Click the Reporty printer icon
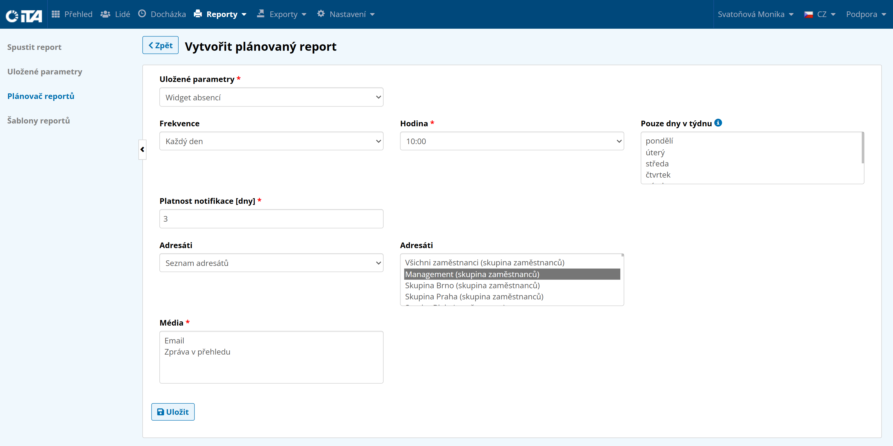Image resolution: width=893 pixels, height=446 pixels. pyautogui.click(x=198, y=14)
